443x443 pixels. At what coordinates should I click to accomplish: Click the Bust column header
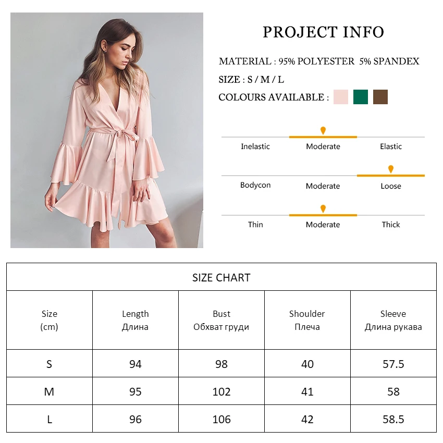pos(221,320)
